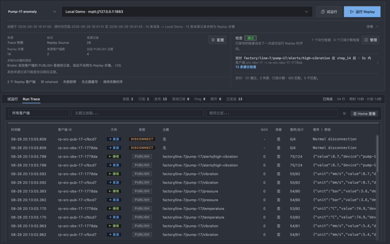Click 发送 badge in 20:13:02.962 row
This screenshot has width=390, height=244.
click(114, 235)
